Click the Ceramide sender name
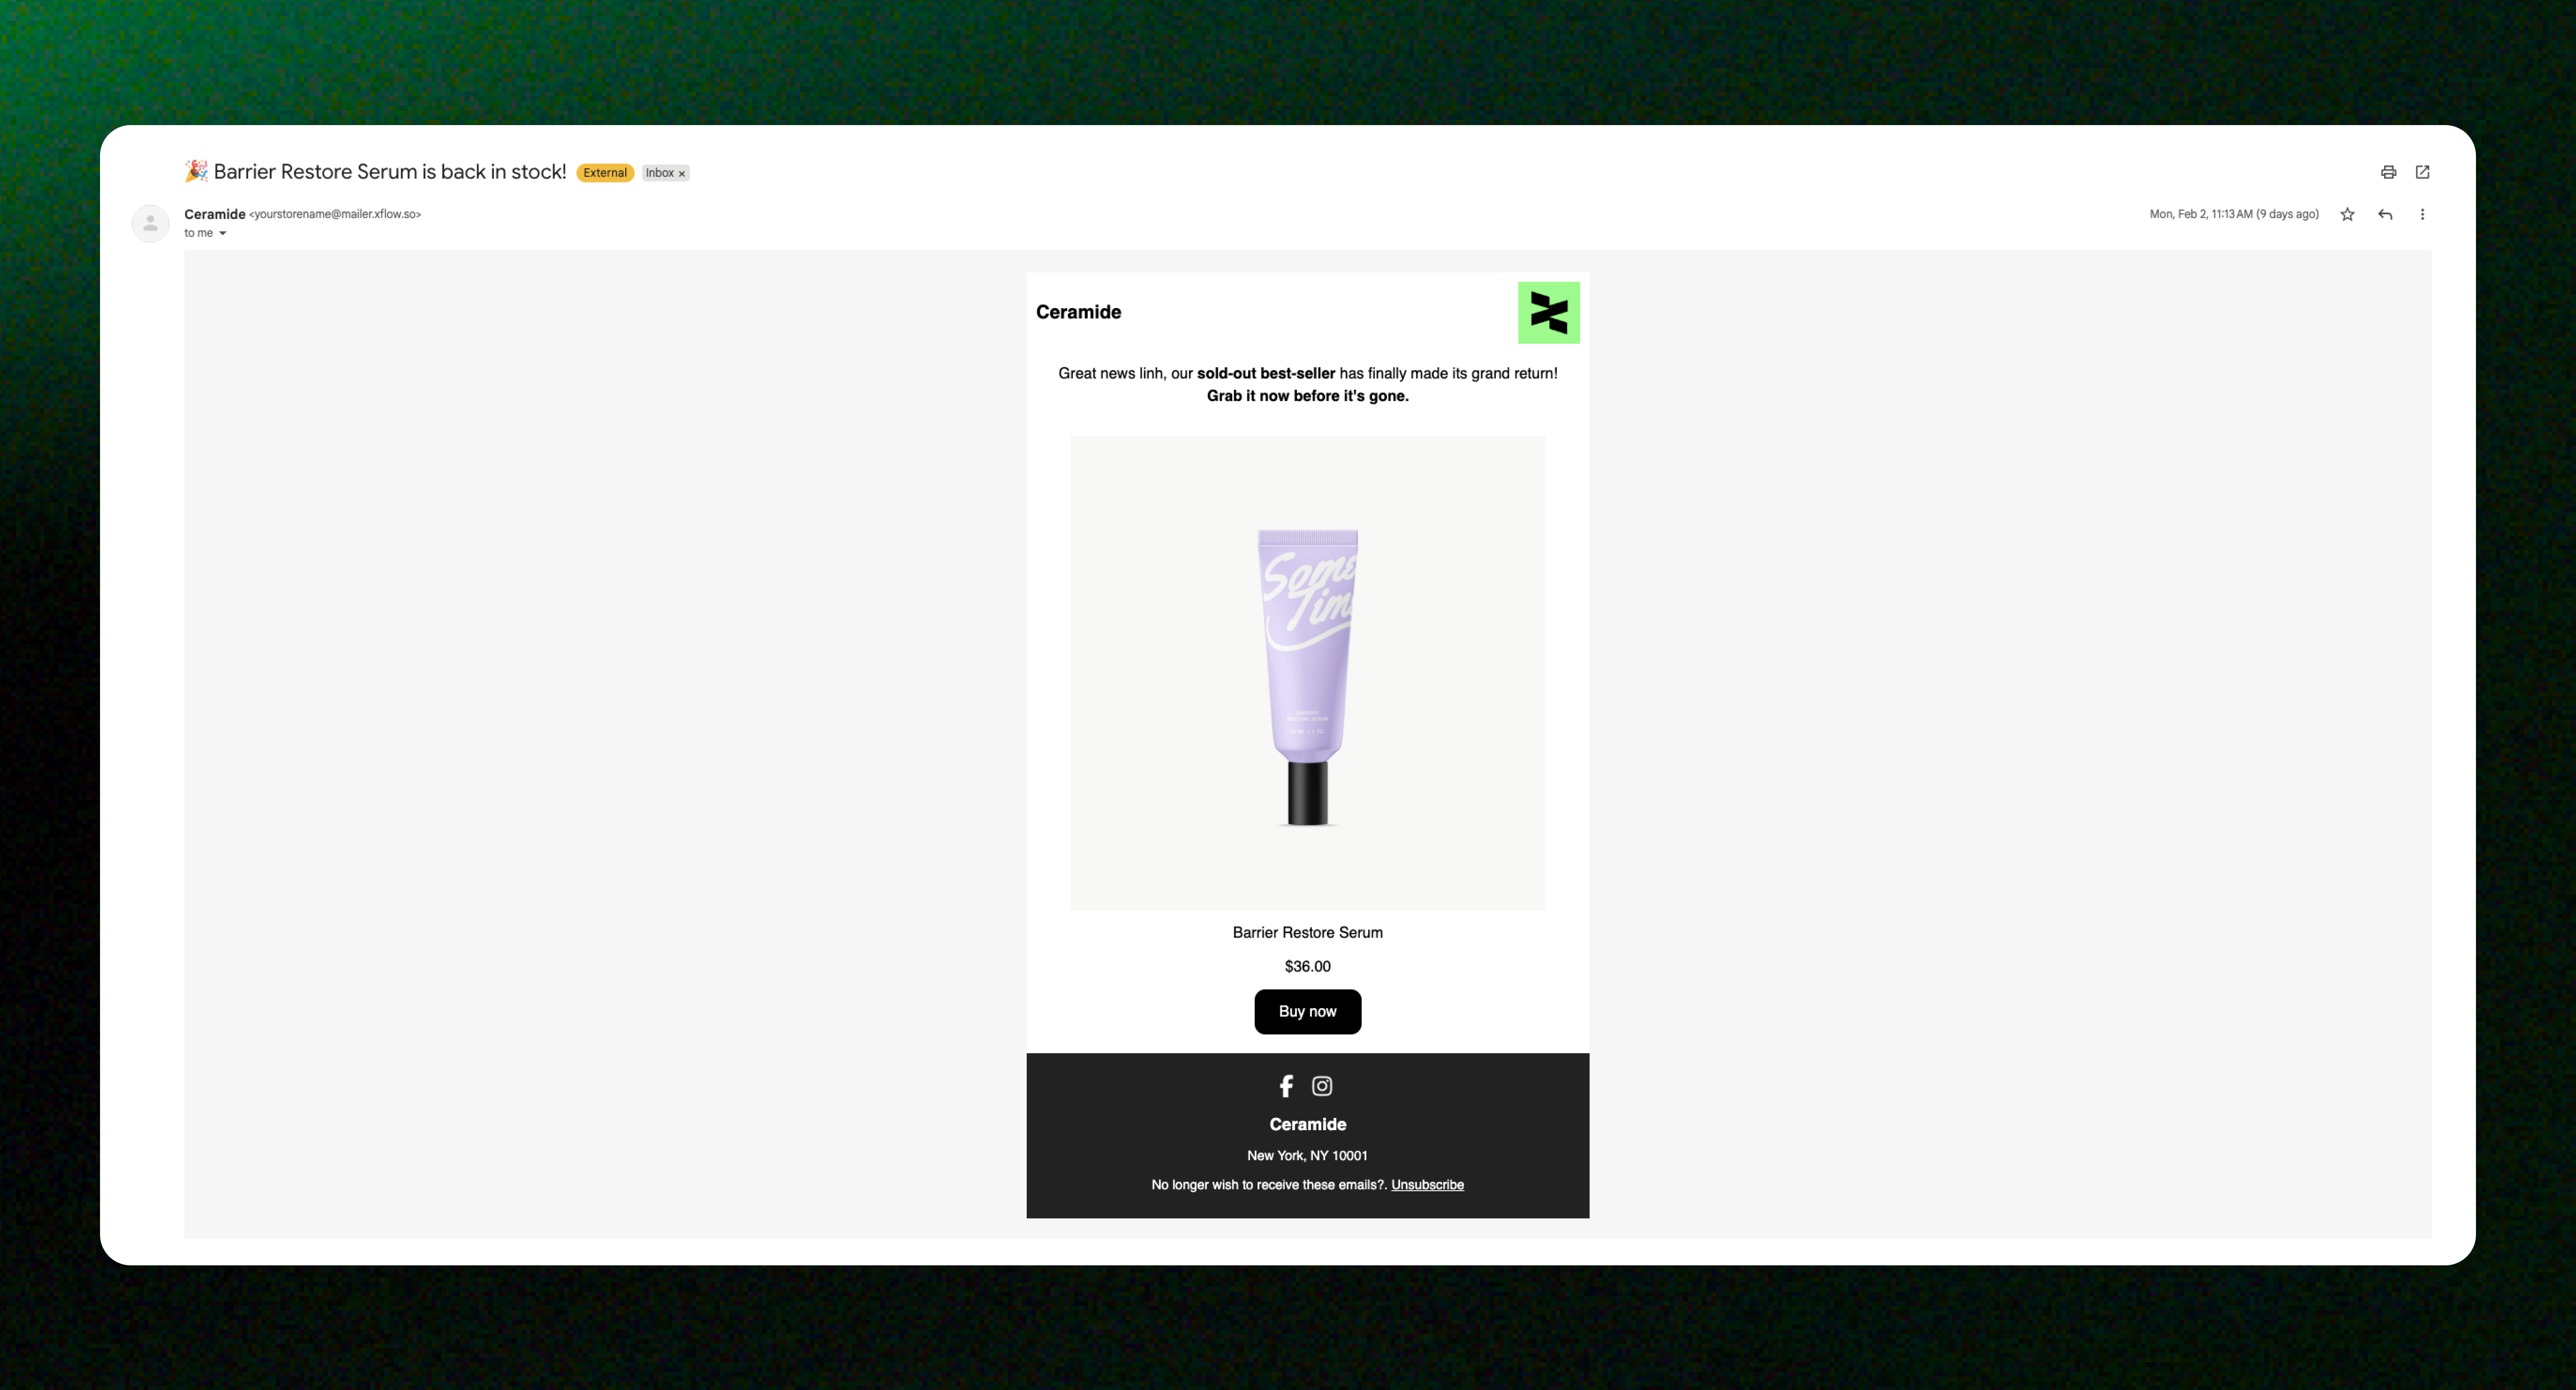Viewport: 2576px width, 1390px height. [x=215, y=214]
